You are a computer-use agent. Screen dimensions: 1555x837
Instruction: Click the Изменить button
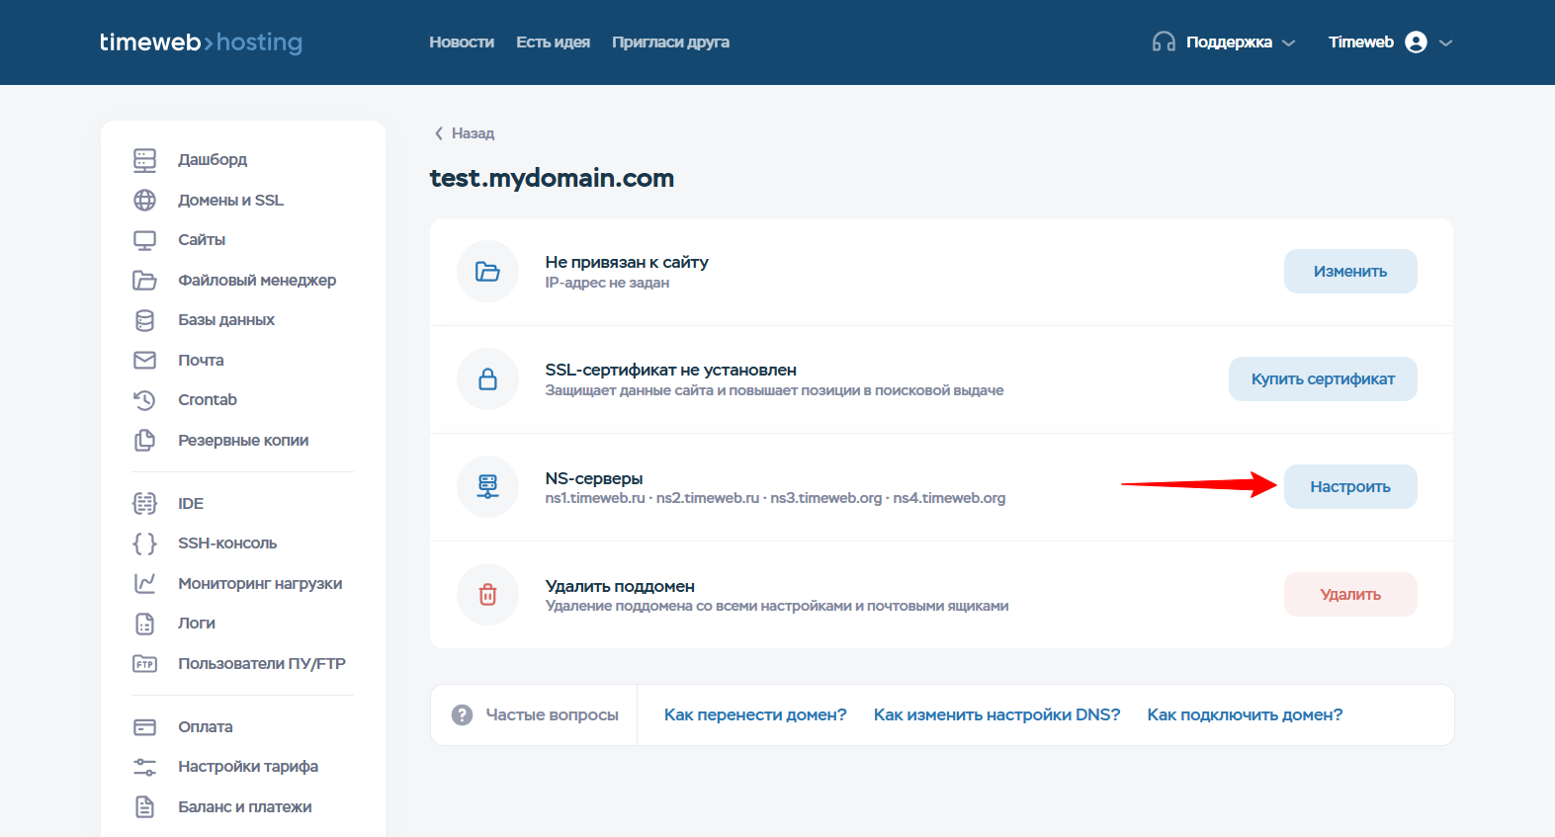pos(1350,272)
